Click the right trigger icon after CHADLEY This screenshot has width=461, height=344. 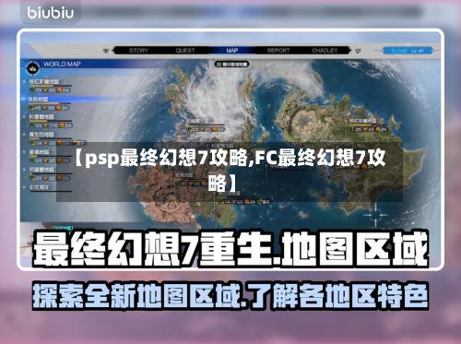[358, 51]
